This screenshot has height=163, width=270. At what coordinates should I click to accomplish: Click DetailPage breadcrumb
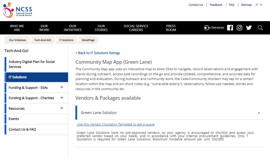[x=88, y=40]
